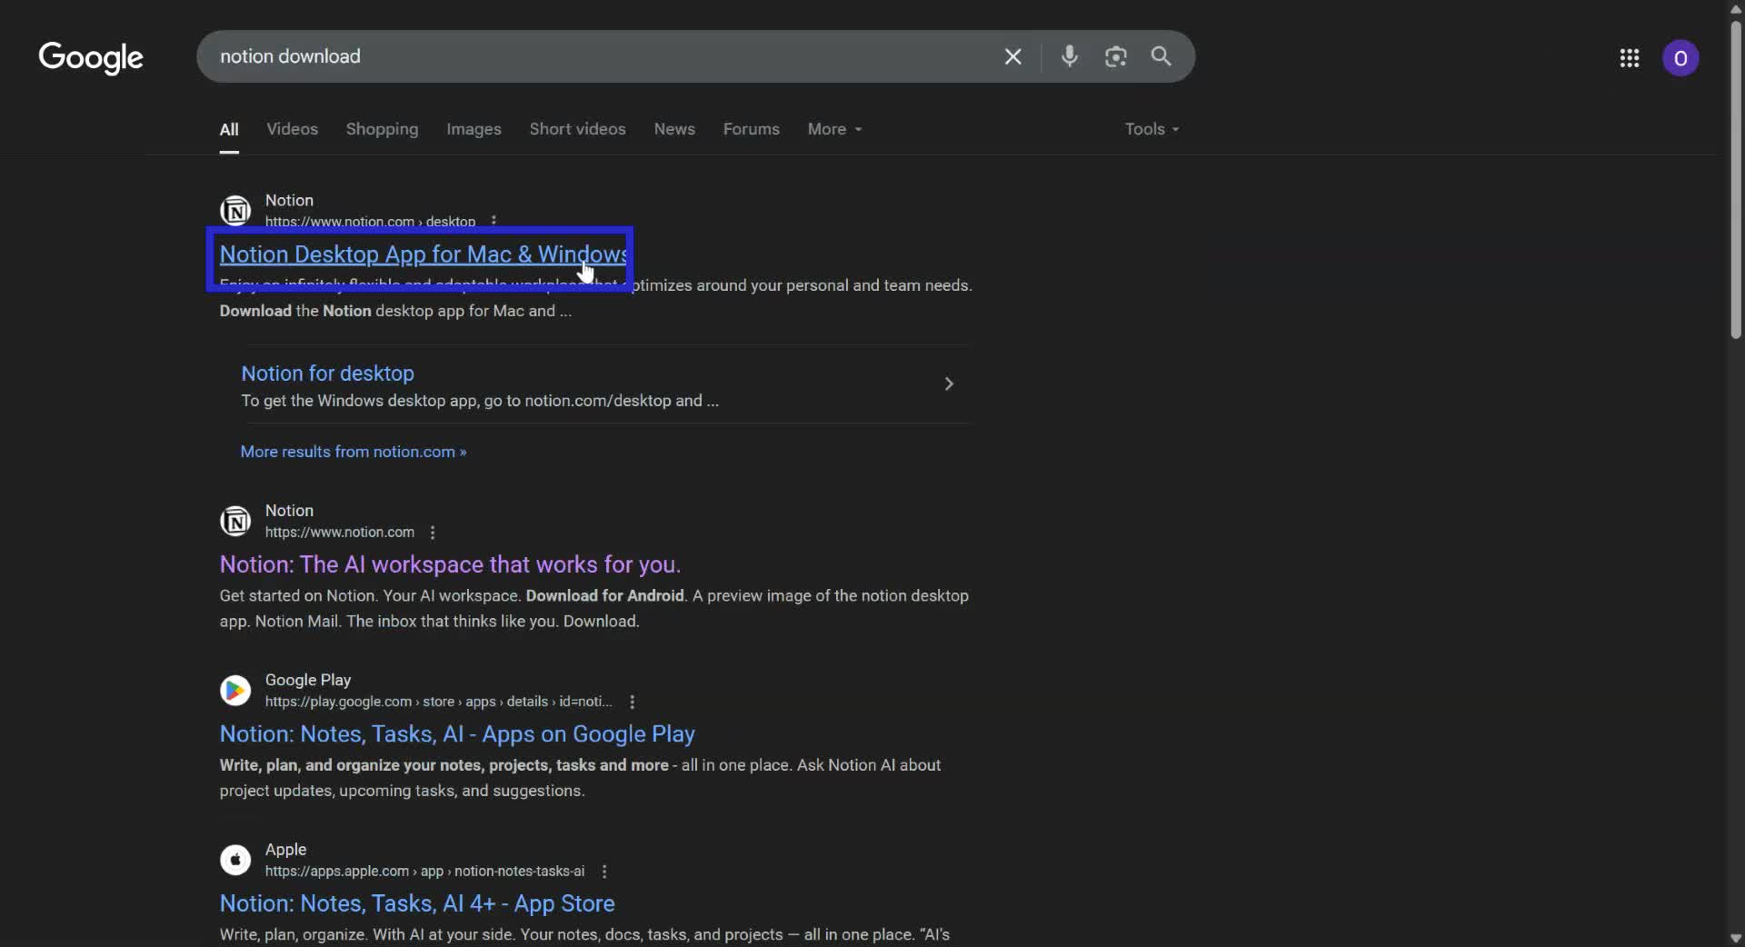Open Google Lens camera search
This screenshot has height=947, width=1745.
click(x=1116, y=56)
